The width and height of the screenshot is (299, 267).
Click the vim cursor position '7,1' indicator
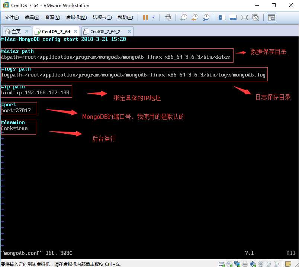[249, 253]
